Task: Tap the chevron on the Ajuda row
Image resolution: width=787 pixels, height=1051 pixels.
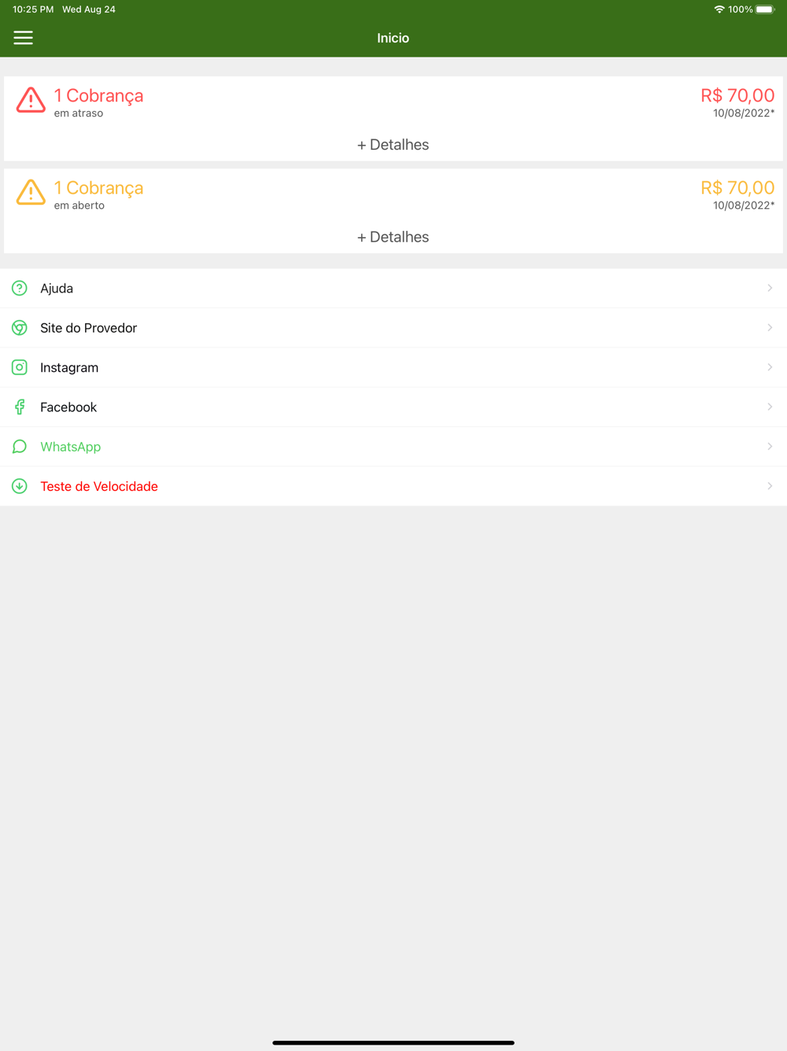Action: 770,288
